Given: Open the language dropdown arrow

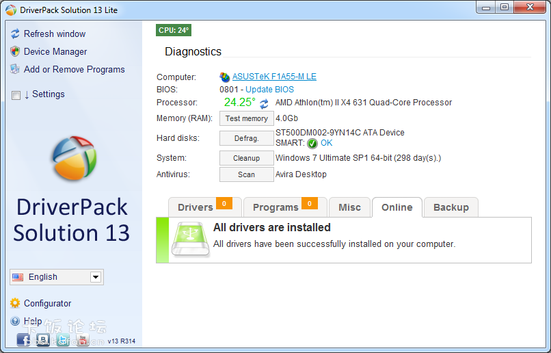Looking at the screenshot, I should (x=96, y=277).
